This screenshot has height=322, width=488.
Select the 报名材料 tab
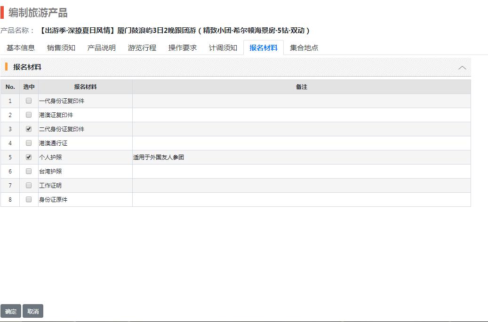tap(264, 47)
